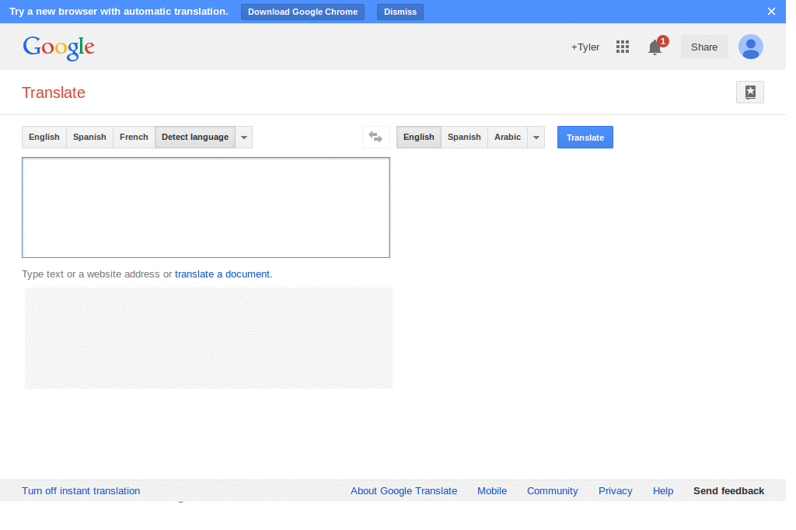Turn off instant translation
Image resolution: width=796 pixels, height=530 pixels.
81,491
